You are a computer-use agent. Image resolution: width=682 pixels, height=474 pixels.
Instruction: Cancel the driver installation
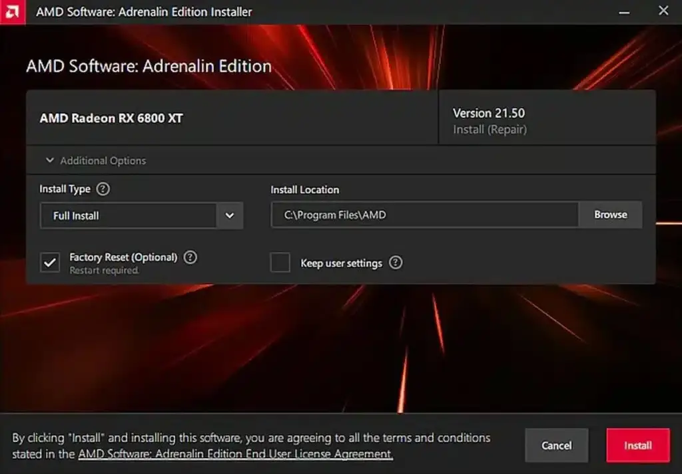click(557, 445)
